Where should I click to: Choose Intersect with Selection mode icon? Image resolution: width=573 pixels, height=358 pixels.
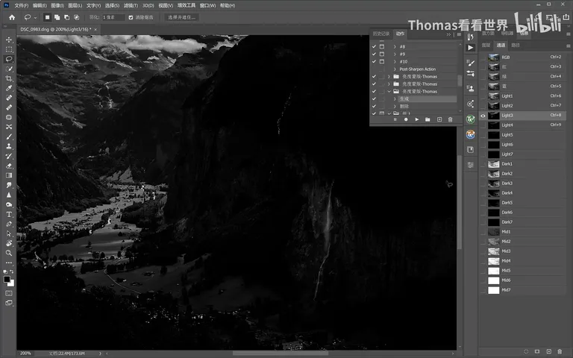point(76,17)
